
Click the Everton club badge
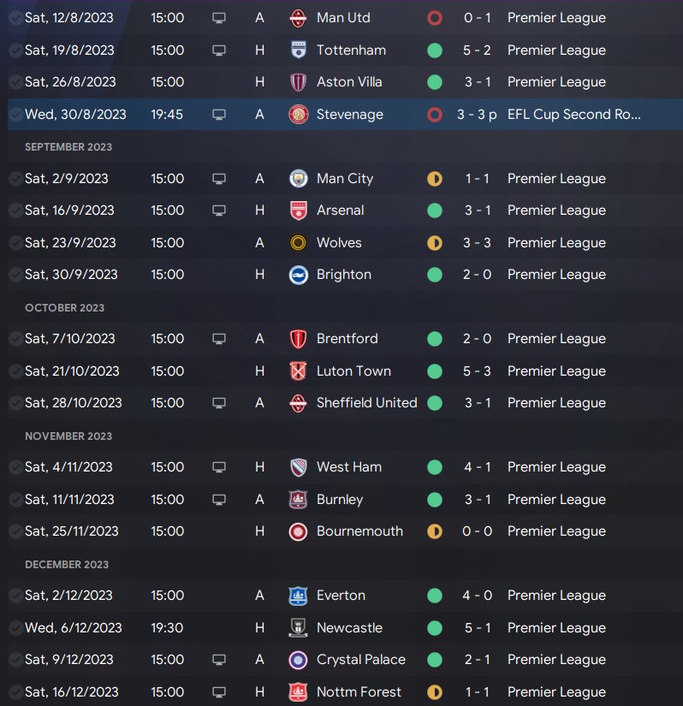pos(298,596)
